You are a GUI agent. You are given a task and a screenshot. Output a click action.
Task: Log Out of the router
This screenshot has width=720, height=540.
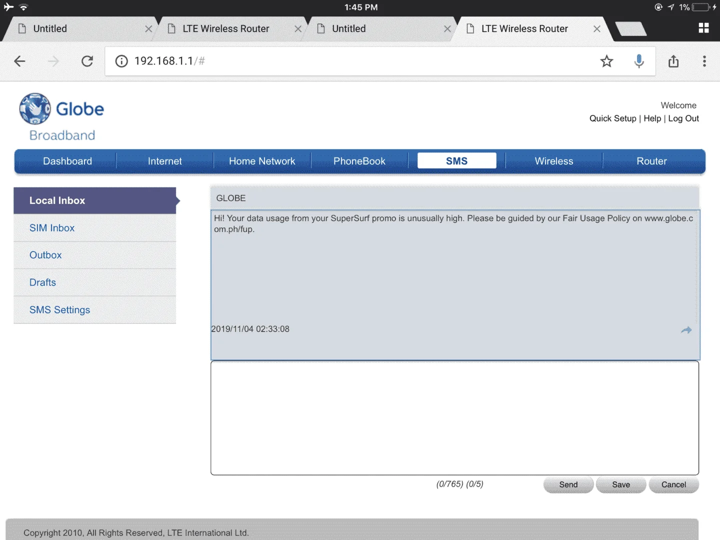point(683,118)
